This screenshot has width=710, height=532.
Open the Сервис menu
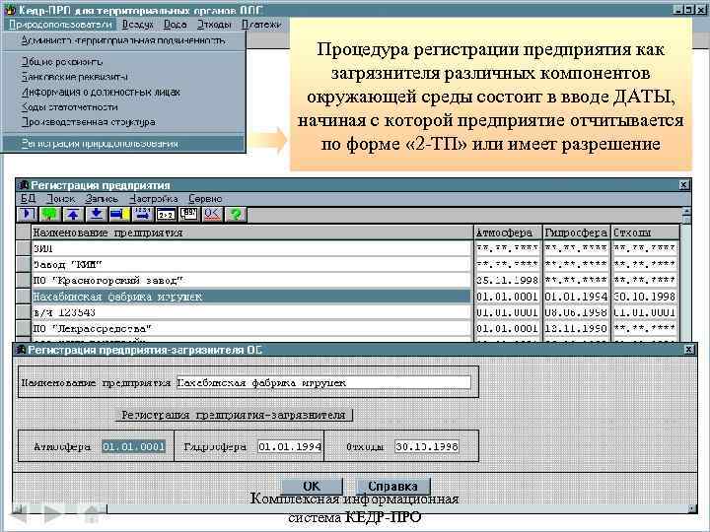(205, 199)
